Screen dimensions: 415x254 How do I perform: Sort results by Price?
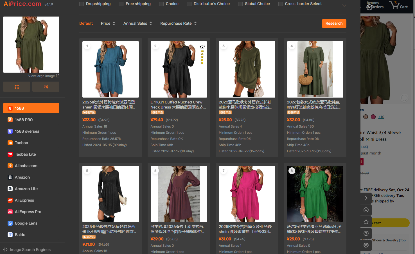108,23
